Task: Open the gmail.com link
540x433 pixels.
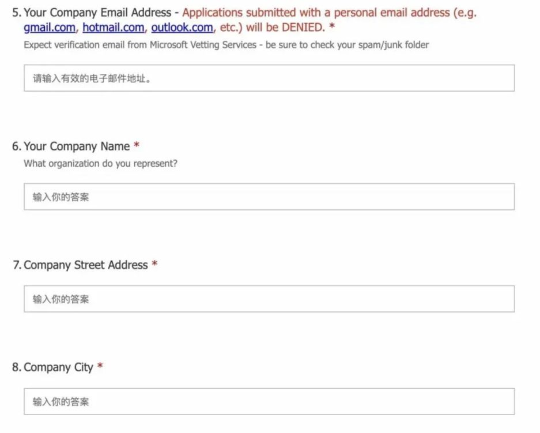Action: (x=49, y=28)
